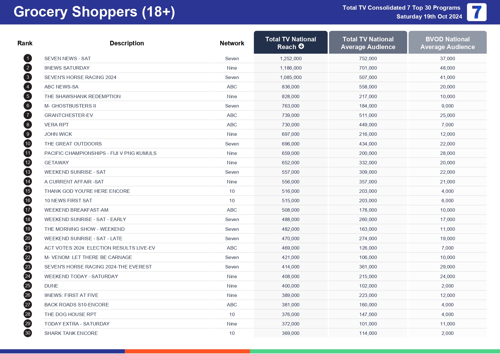
Task: Click the Rank column heading
Action: pos(25,43)
